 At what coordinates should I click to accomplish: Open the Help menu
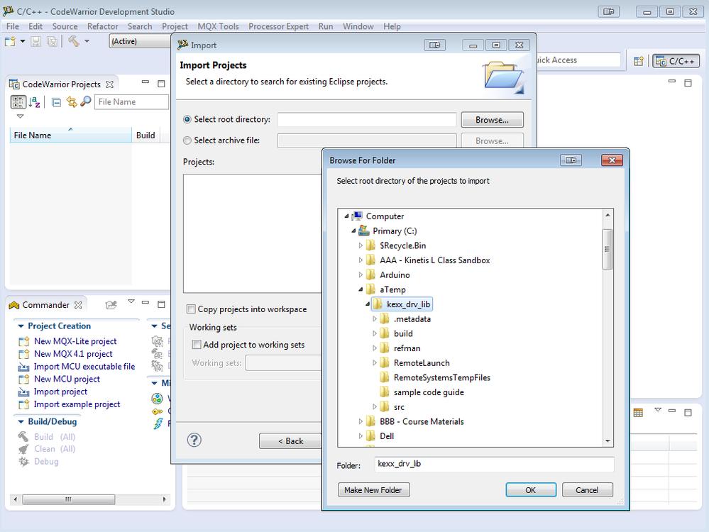pos(392,26)
